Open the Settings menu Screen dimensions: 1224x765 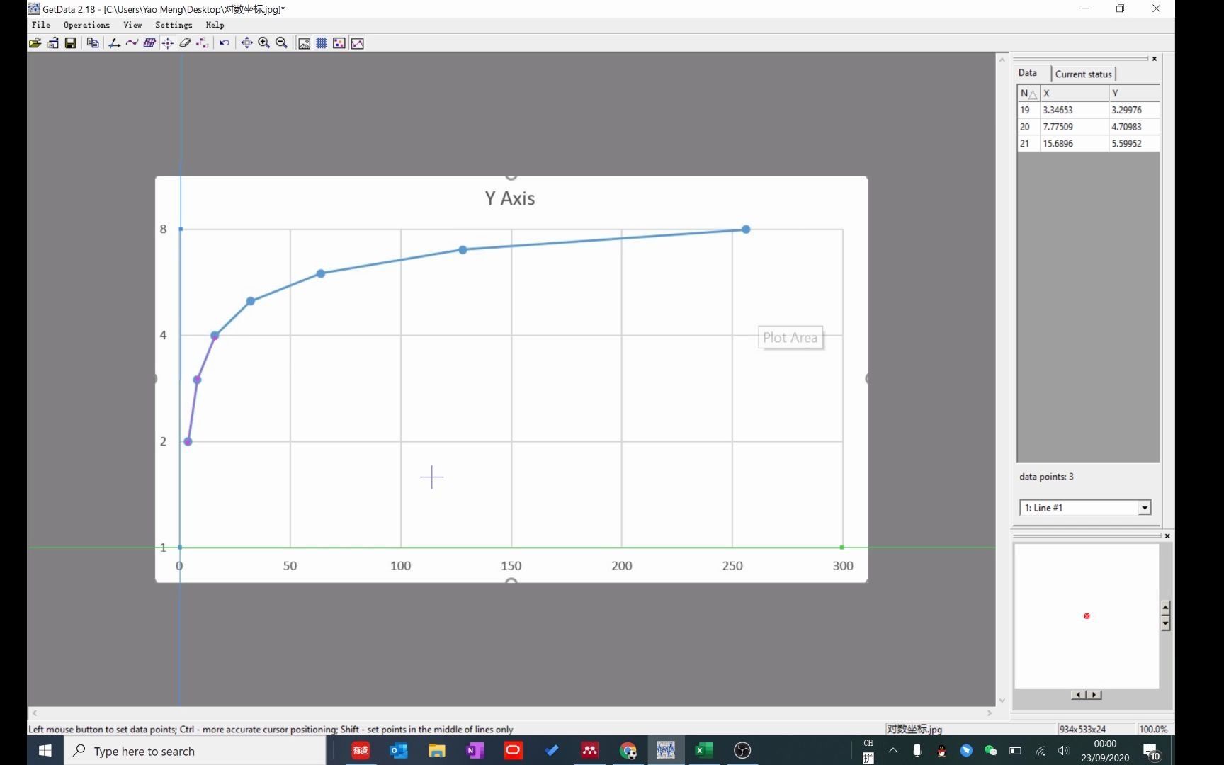(174, 25)
